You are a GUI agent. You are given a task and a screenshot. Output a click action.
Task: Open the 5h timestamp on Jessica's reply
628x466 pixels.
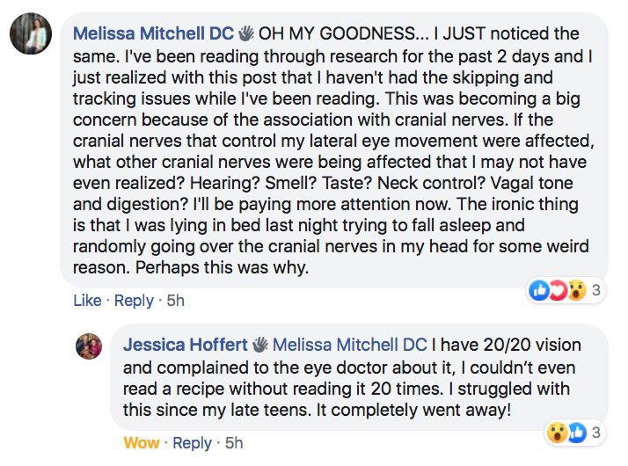(234, 442)
